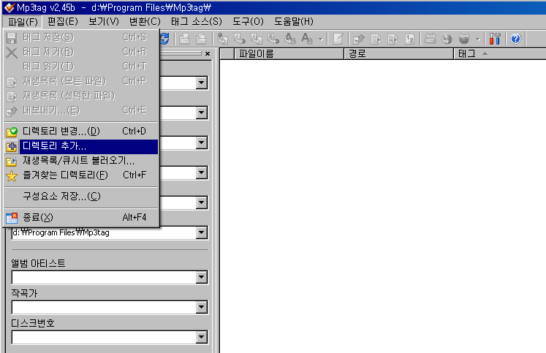Choose 종료(X) to exit Mp3tag
The image size is (546, 353).
click(x=81, y=218)
